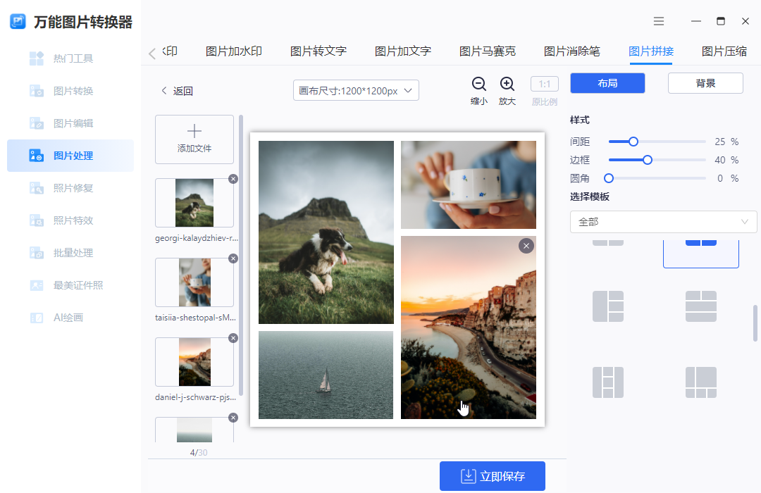Switch to the 背景 panel button
Viewport: 761px width, 493px height.
click(705, 82)
